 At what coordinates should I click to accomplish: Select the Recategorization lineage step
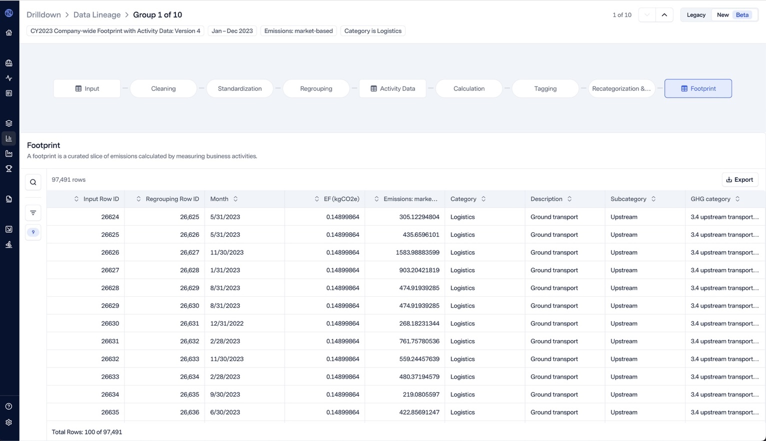point(621,88)
